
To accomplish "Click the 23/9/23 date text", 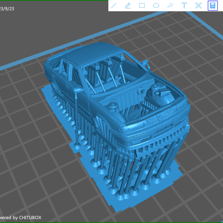I will (x=6, y=9).
